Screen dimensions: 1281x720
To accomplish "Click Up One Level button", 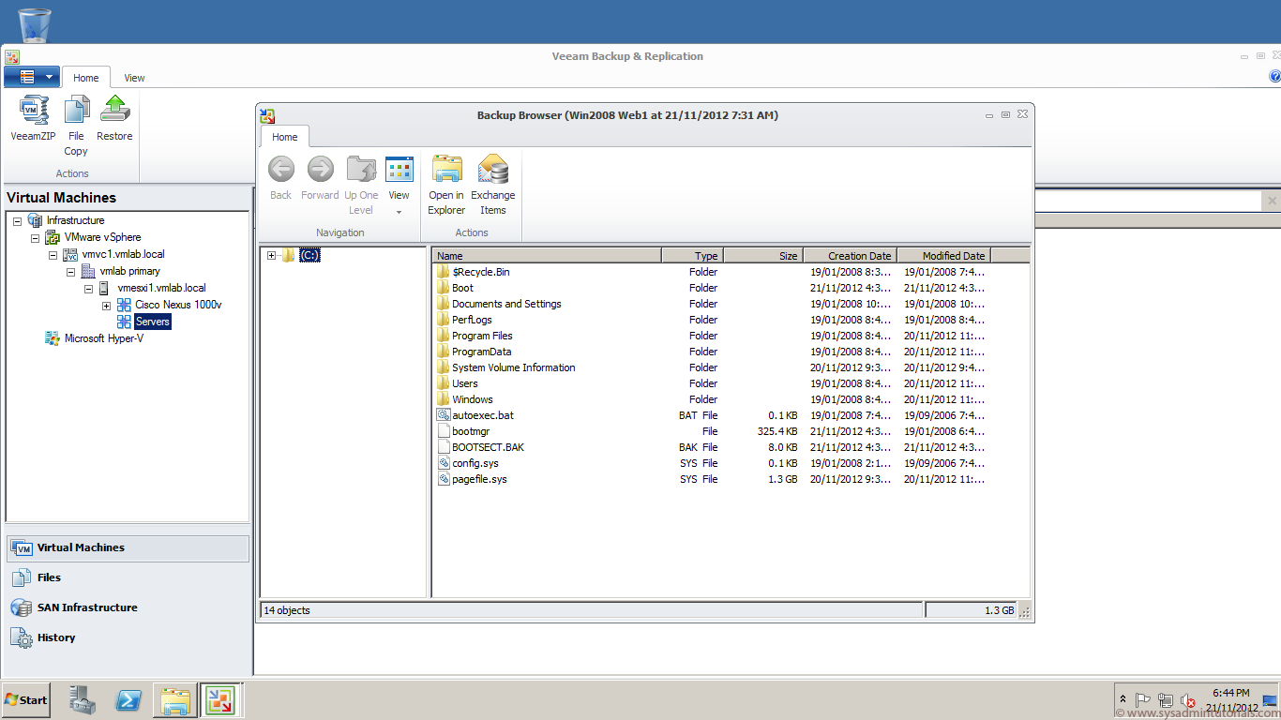I will (361, 186).
